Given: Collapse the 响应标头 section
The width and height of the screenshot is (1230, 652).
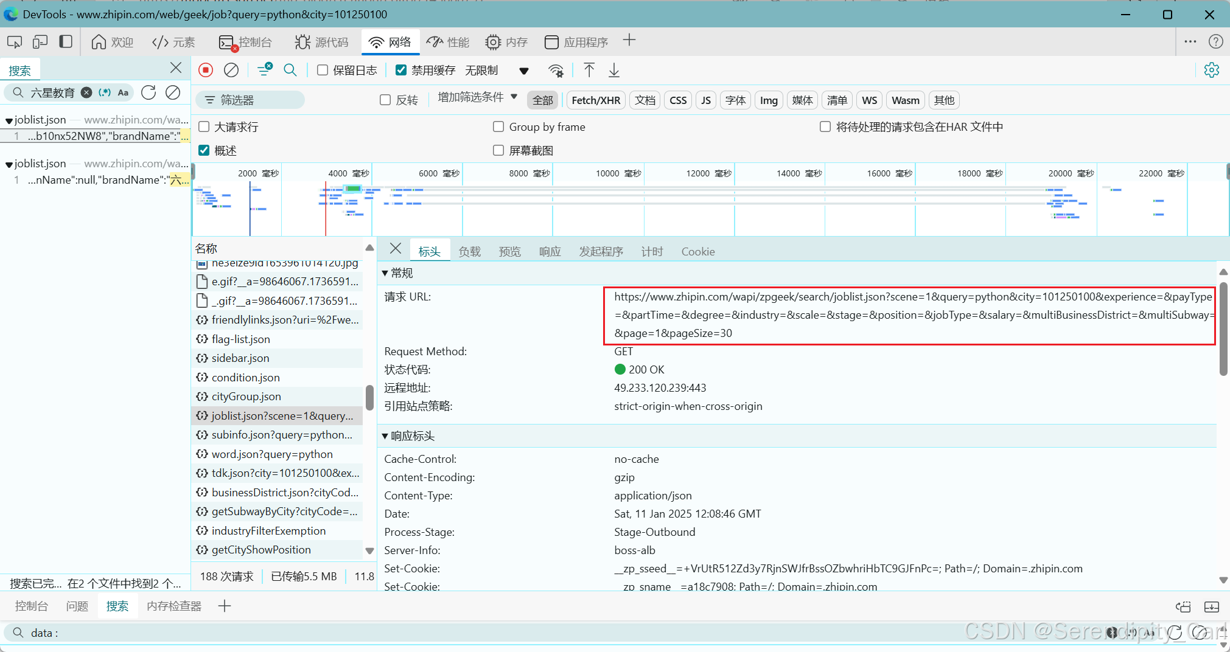Looking at the screenshot, I should (x=385, y=436).
